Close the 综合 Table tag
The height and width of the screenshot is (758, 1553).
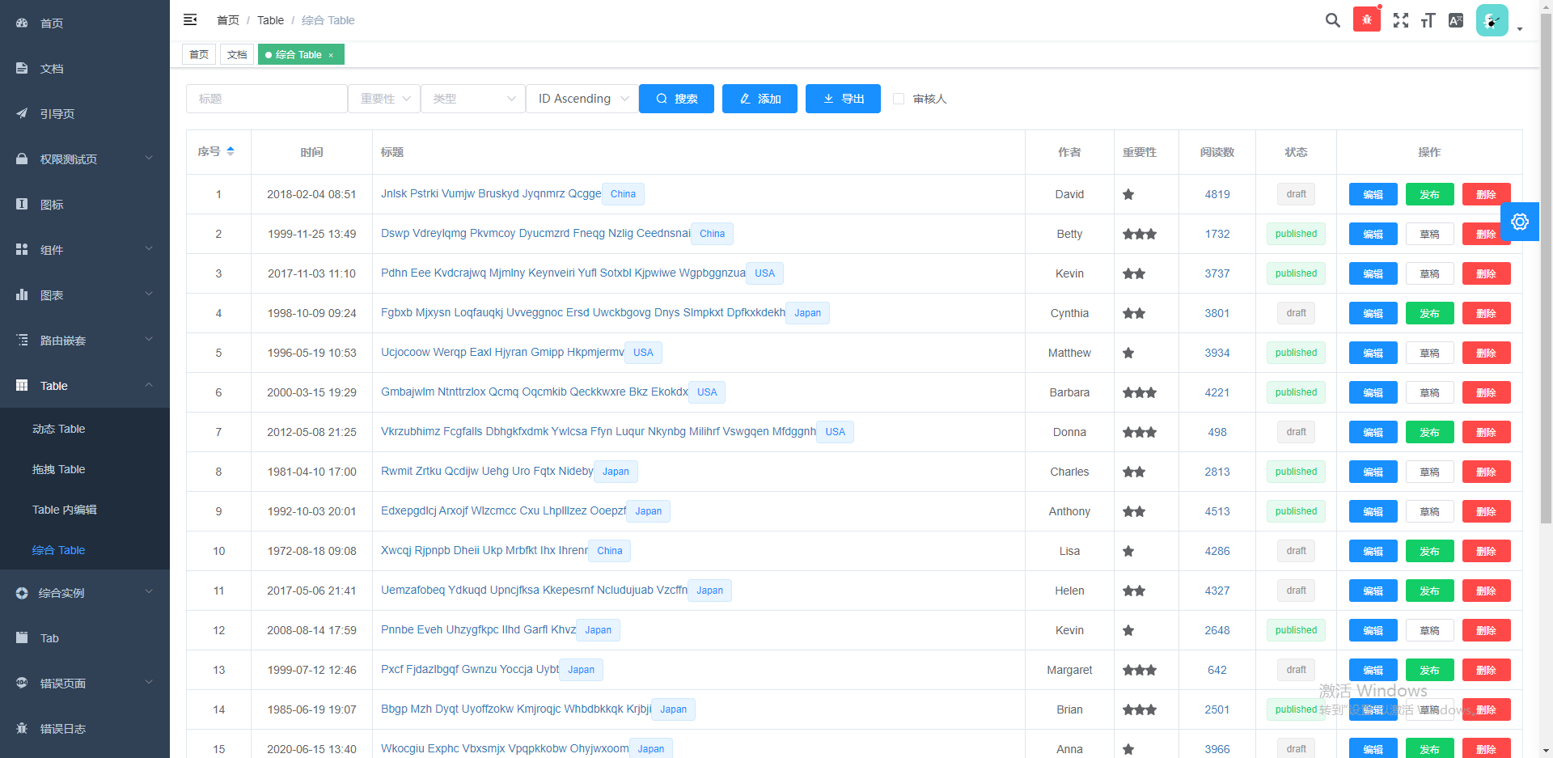click(x=331, y=55)
